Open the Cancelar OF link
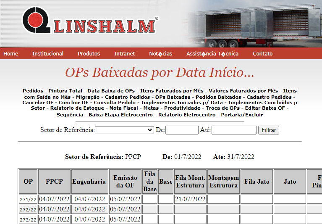The image size is (322, 224). pos(38,103)
